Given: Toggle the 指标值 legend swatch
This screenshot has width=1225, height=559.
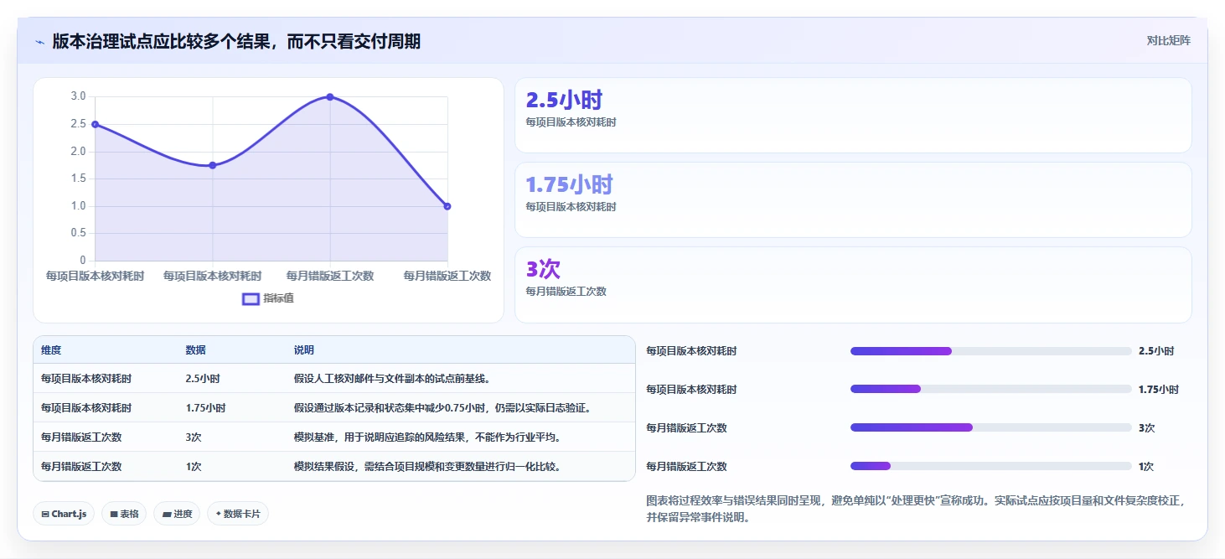Looking at the screenshot, I should (251, 298).
